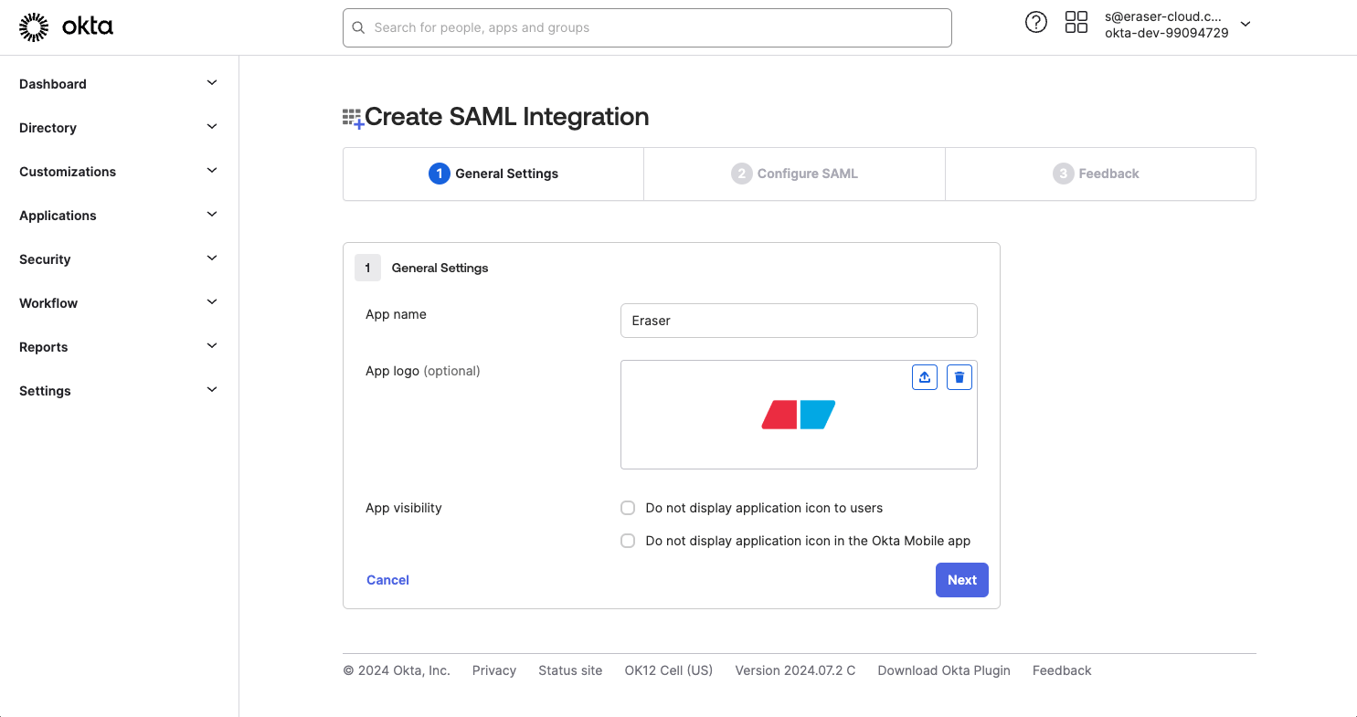Click the okta-dev-99094729 org label
The width and height of the screenshot is (1357, 717).
(1167, 33)
